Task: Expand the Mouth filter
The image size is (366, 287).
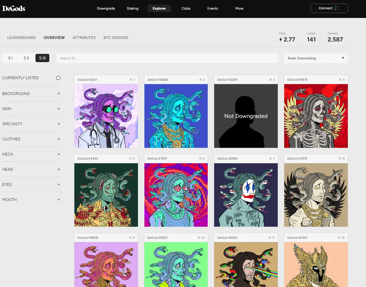Action: coord(31,200)
